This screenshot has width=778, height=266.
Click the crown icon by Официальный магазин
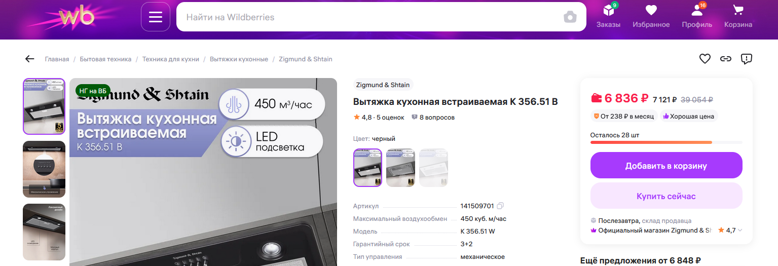(x=594, y=230)
